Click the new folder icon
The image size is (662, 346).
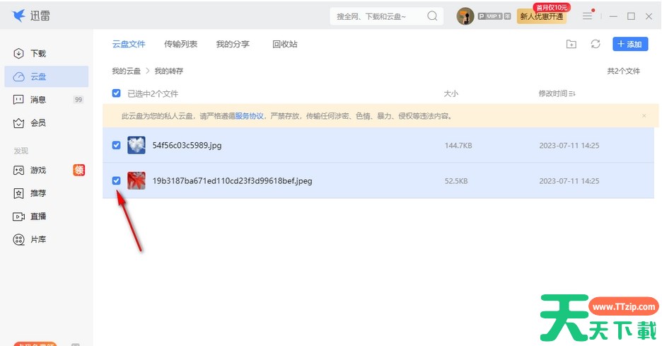pos(571,44)
